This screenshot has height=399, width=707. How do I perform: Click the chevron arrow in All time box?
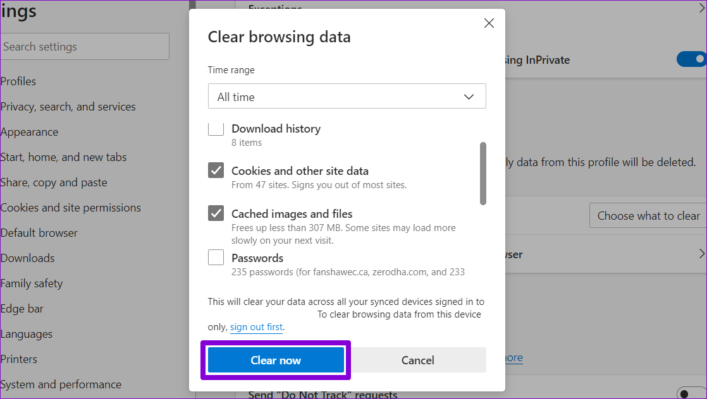[469, 97]
